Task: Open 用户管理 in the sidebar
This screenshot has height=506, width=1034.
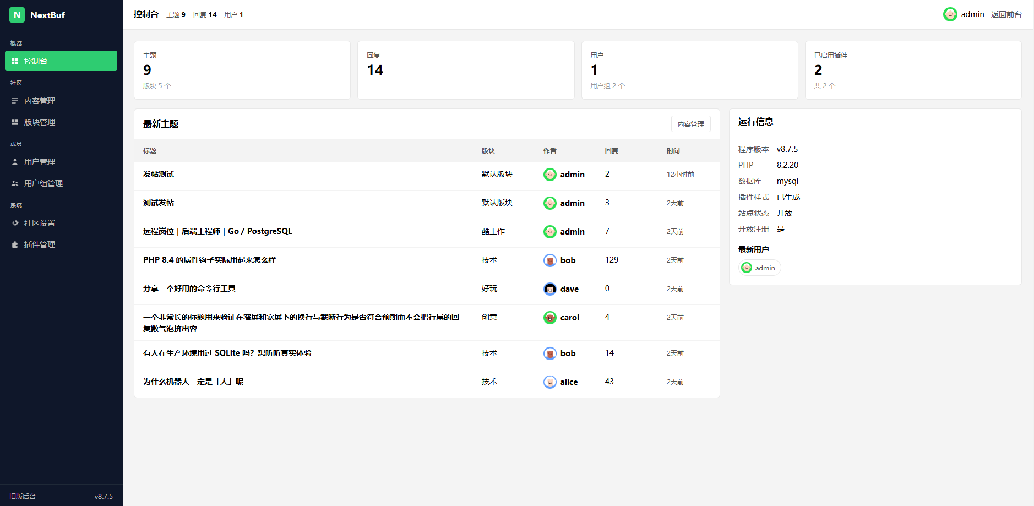Action: pyautogui.click(x=61, y=162)
